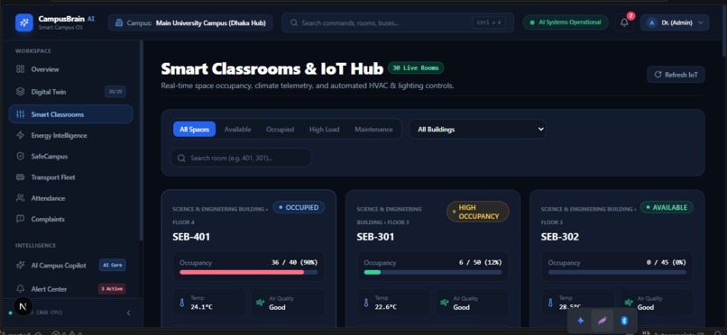727x335 pixels.
Task: Focus the Search room input field
Action: (241, 158)
